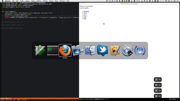Click the 'Last five polls:' text in Firefox
The image size is (180, 101).
(x=84, y=8)
